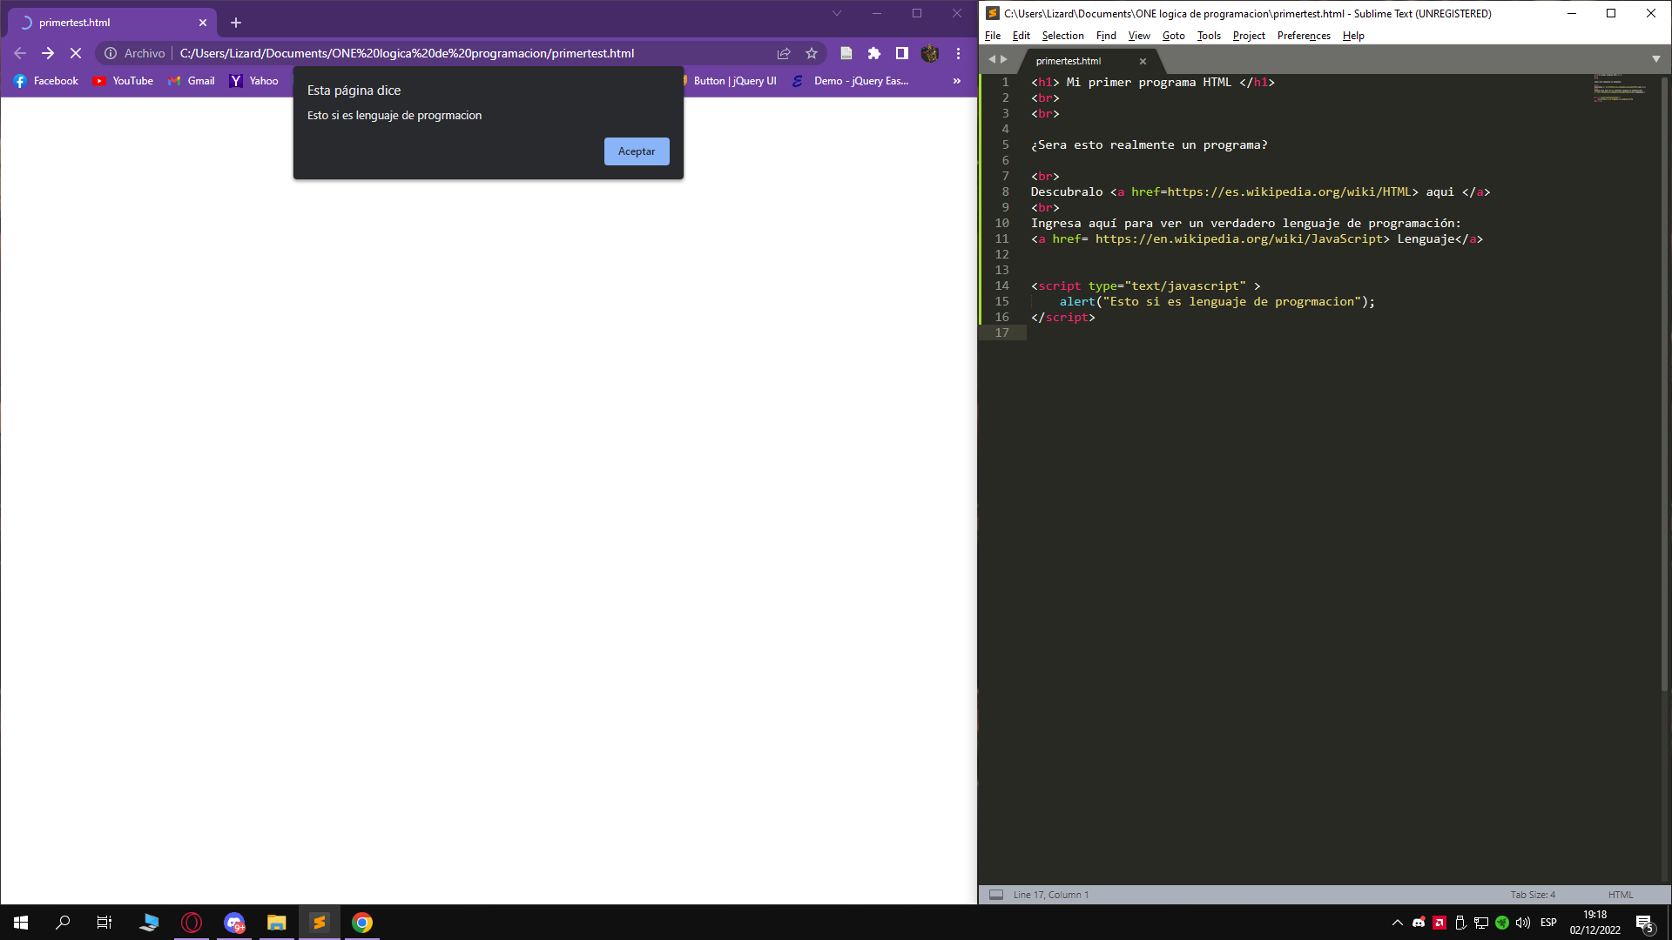The height and width of the screenshot is (940, 1672).
Task: Click the Aceptar button in alert dialog
Action: [637, 151]
